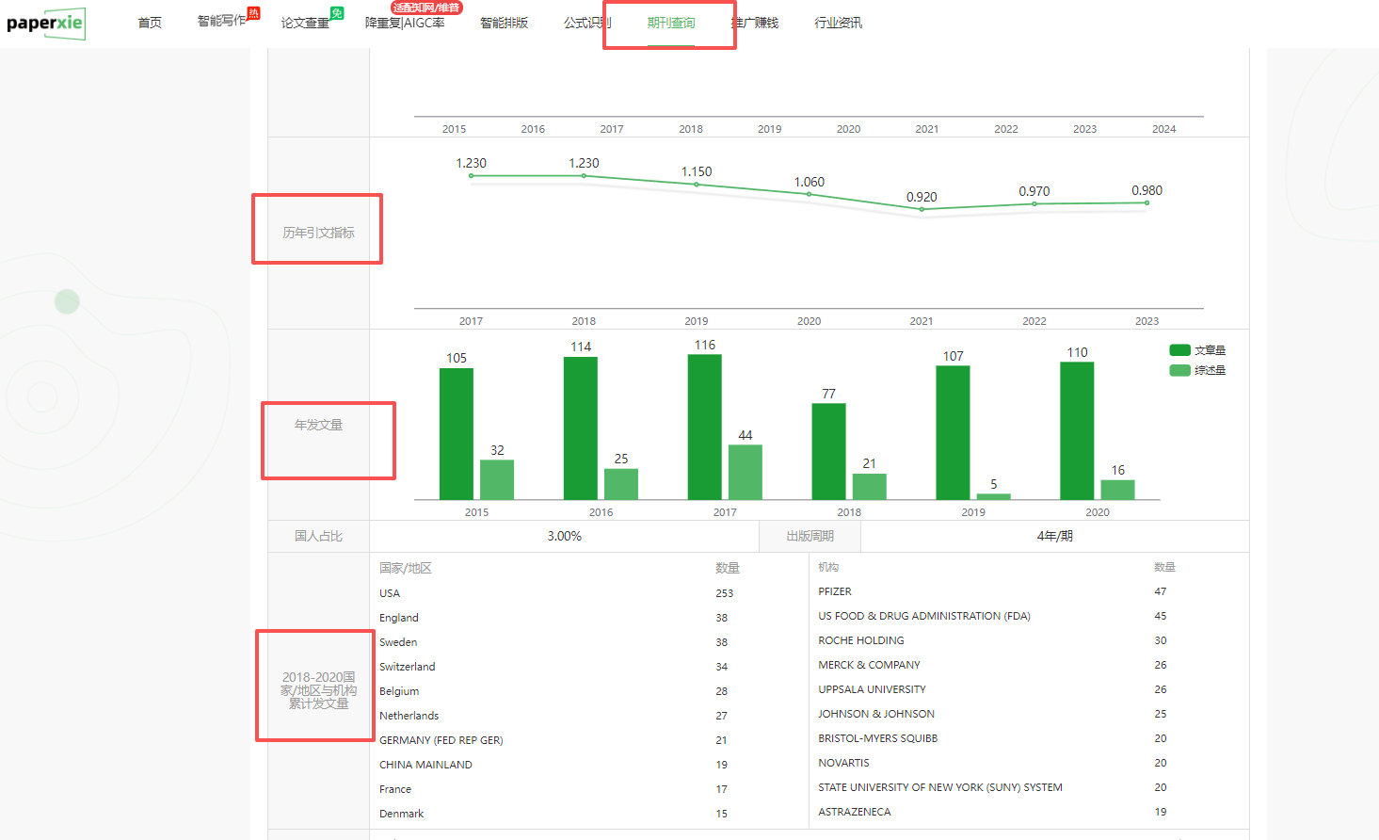Go to 公式识别 in the navigation
This screenshot has height=840, width=1379.
coord(586,23)
